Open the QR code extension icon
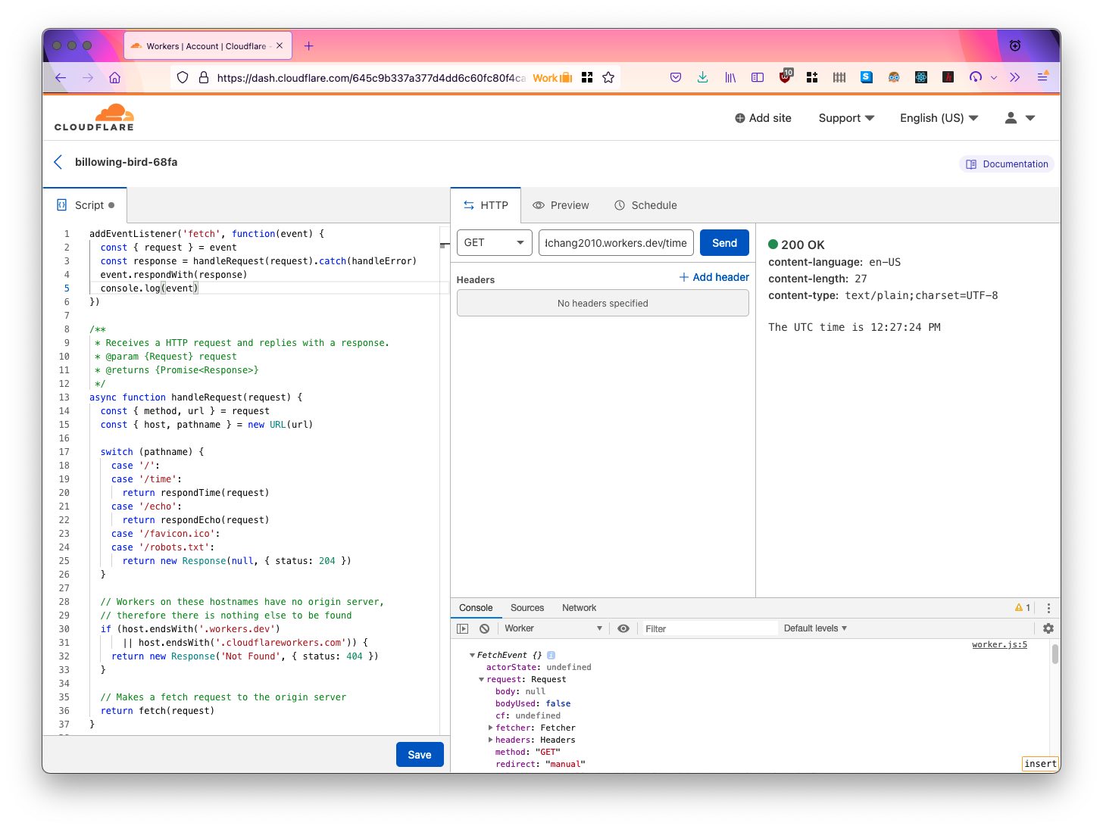The height and width of the screenshot is (829, 1103). [x=587, y=77]
